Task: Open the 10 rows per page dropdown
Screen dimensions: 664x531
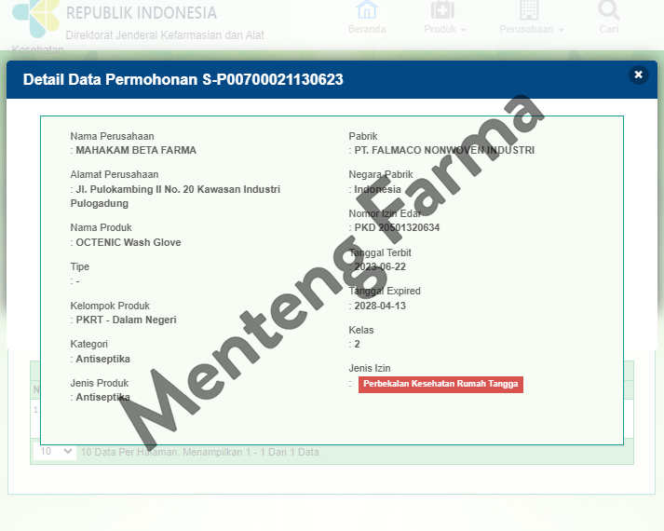Action: [55, 452]
